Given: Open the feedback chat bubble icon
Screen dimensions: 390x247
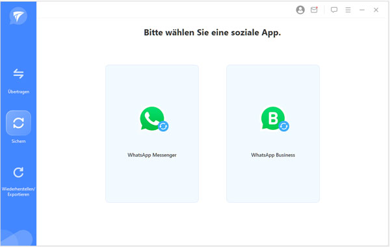Looking at the screenshot, I should point(334,10).
